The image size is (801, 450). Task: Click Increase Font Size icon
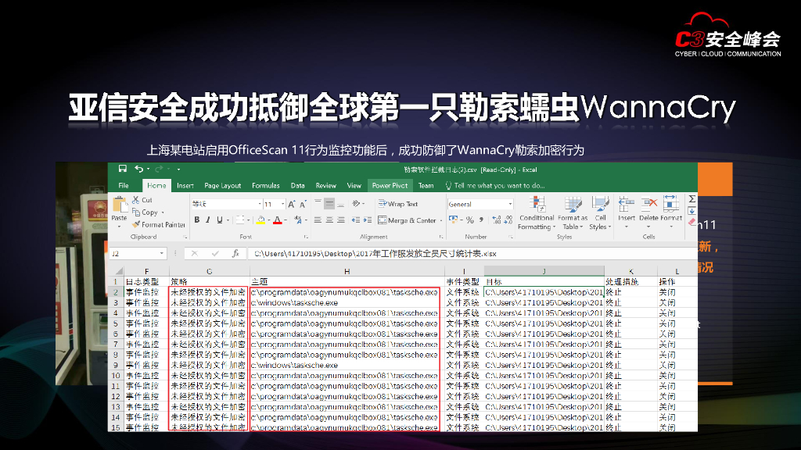[292, 204]
